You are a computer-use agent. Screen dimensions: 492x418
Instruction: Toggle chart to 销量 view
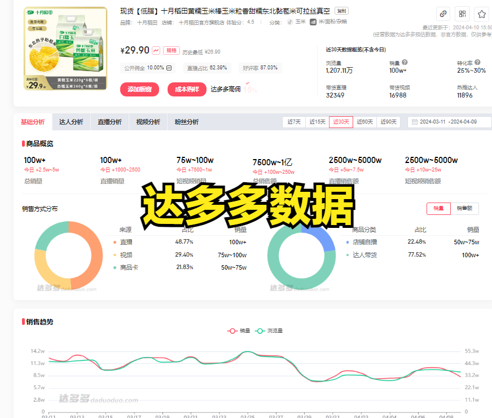438,209
